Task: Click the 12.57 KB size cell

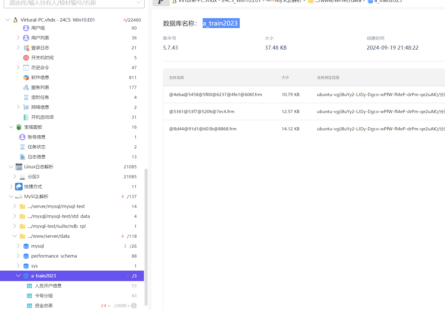Action: point(291,112)
